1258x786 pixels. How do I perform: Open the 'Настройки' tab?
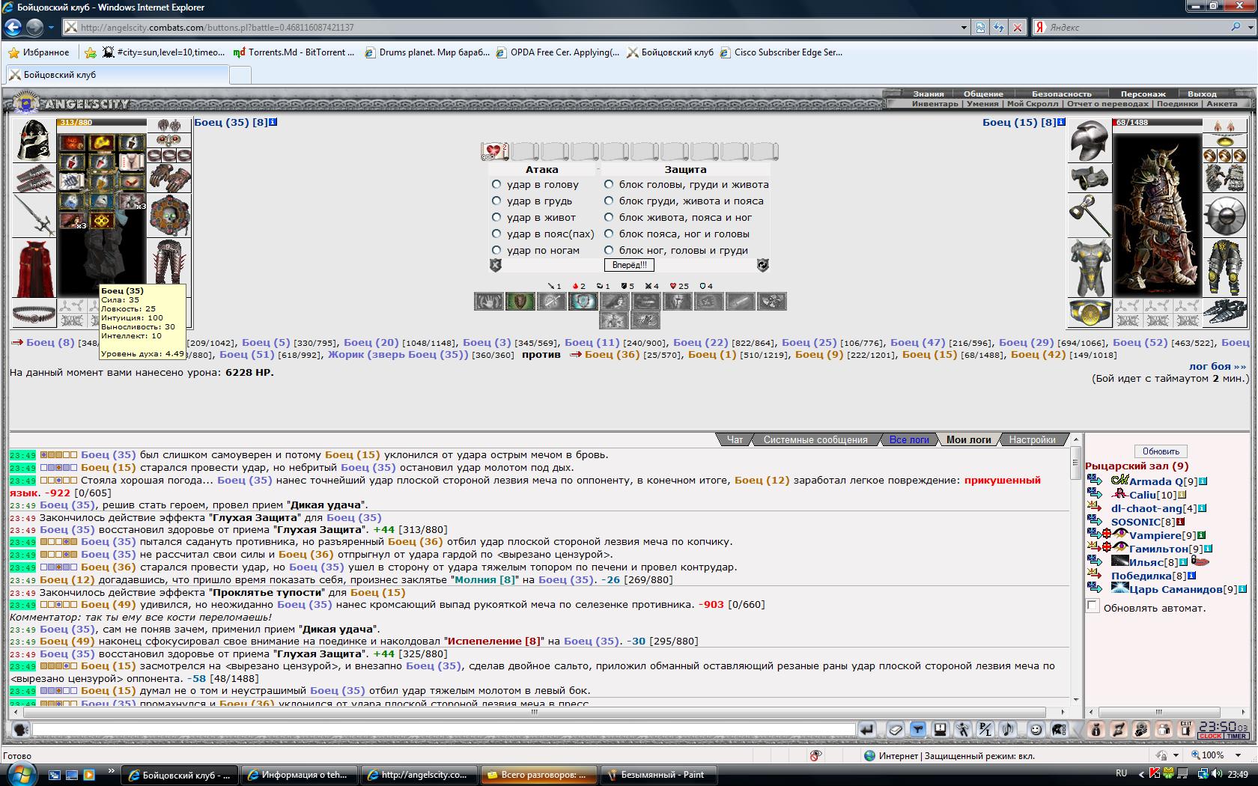point(1032,439)
